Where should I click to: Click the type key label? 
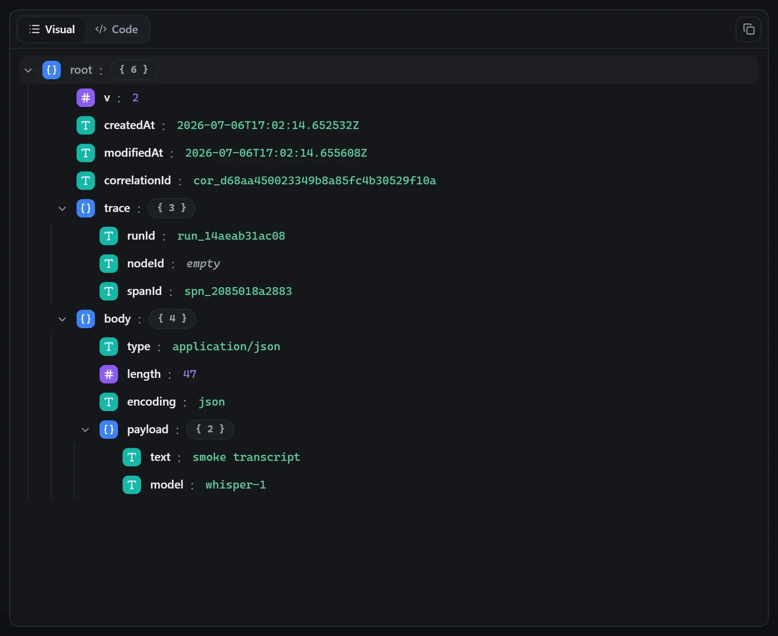(x=139, y=347)
